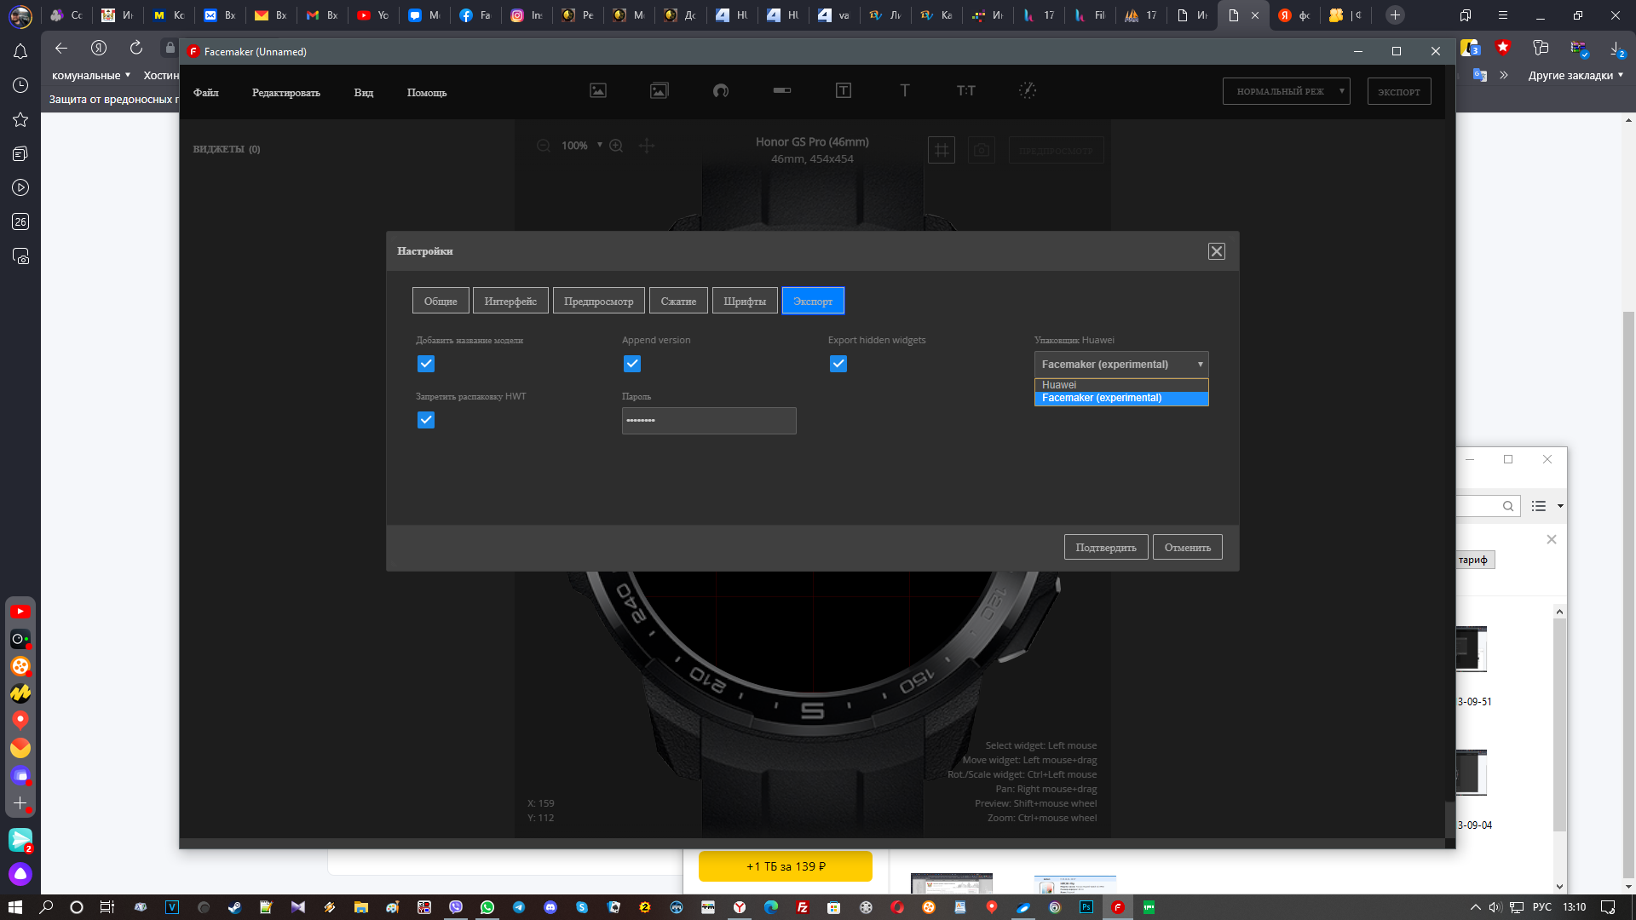Open a new browser tab
The image size is (1636, 920).
1395,15
